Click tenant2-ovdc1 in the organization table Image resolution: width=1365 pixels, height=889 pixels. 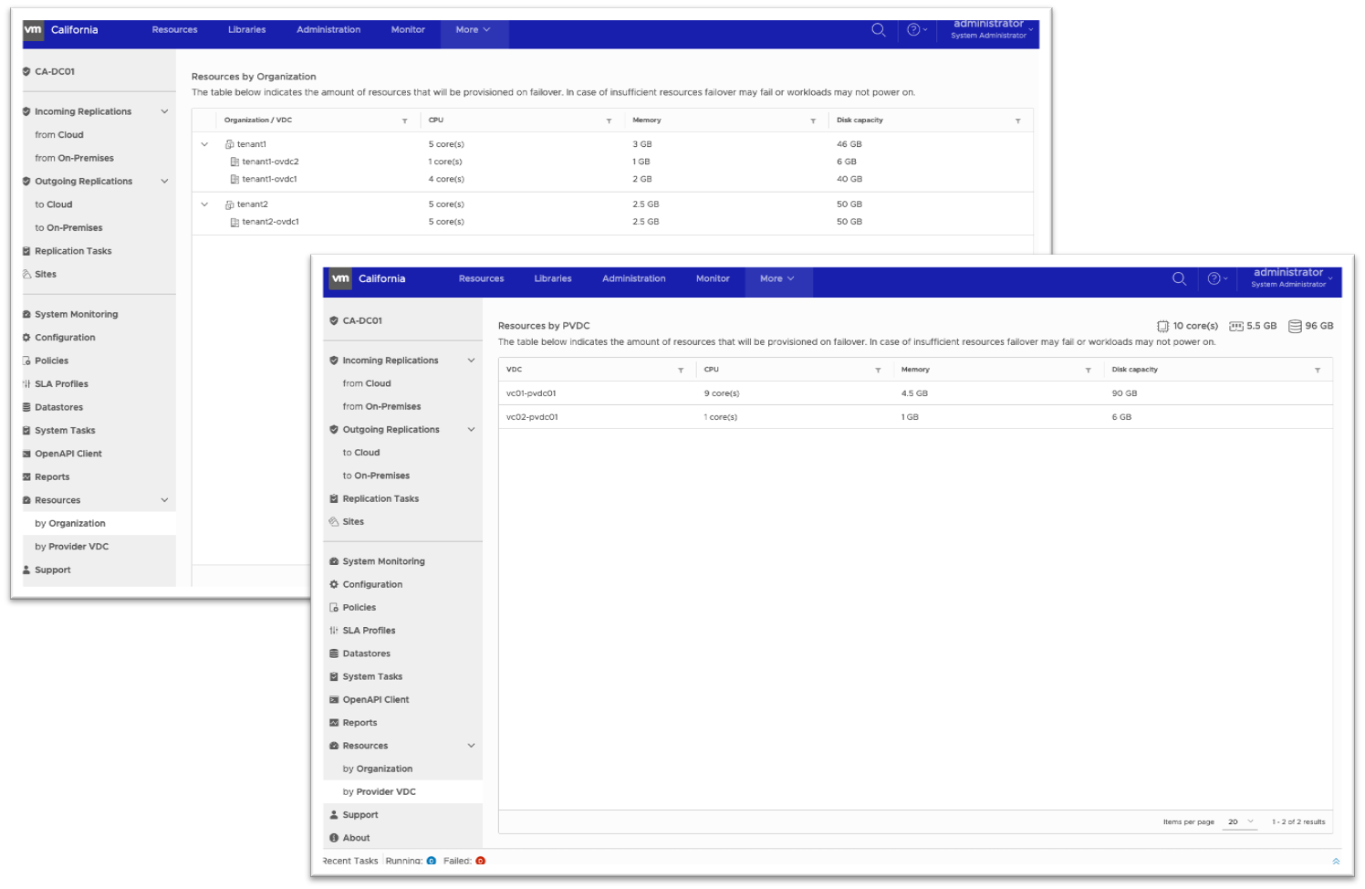[270, 222]
